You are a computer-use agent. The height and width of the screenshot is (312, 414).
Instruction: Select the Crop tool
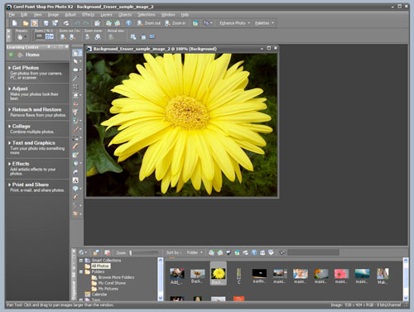(x=75, y=87)
